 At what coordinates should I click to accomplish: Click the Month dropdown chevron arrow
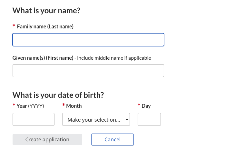(126, 119)
